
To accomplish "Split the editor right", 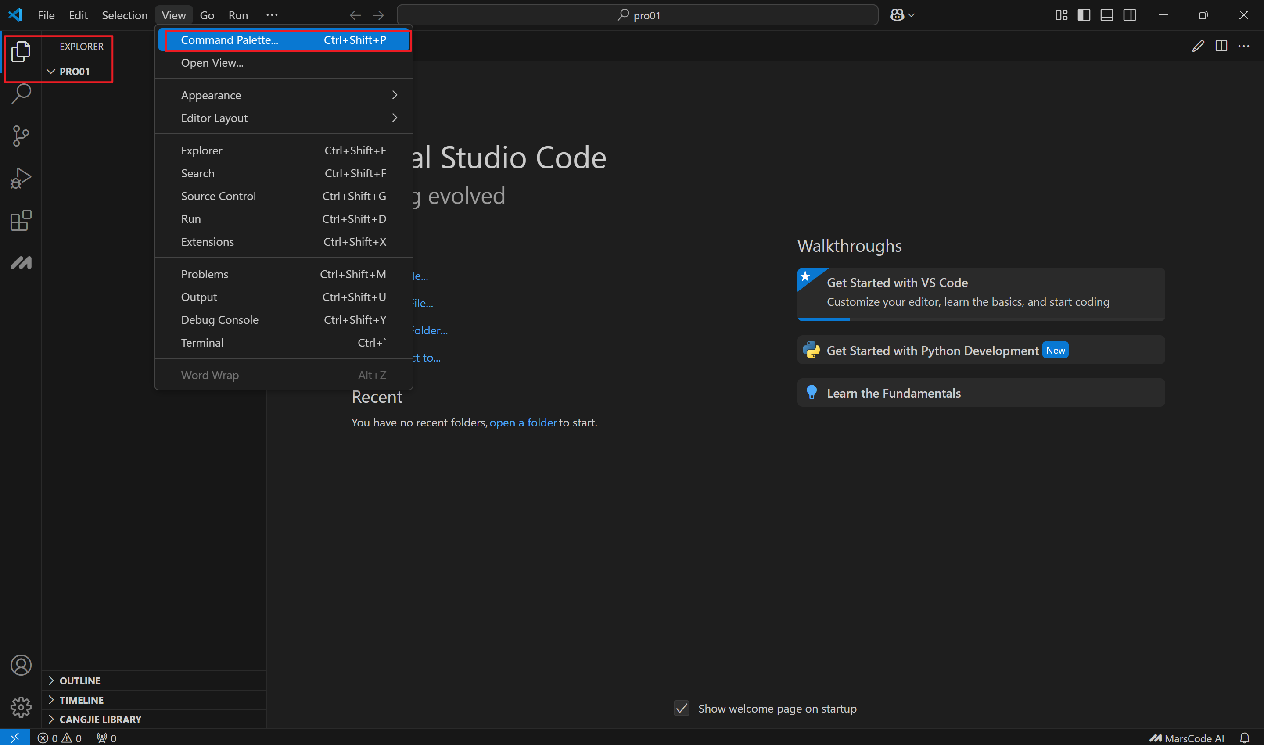I will pyautogui.click(x=1221, y=46).
